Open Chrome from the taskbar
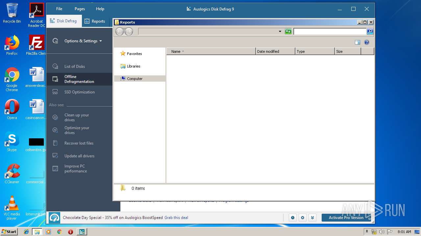 coord(59,232)
